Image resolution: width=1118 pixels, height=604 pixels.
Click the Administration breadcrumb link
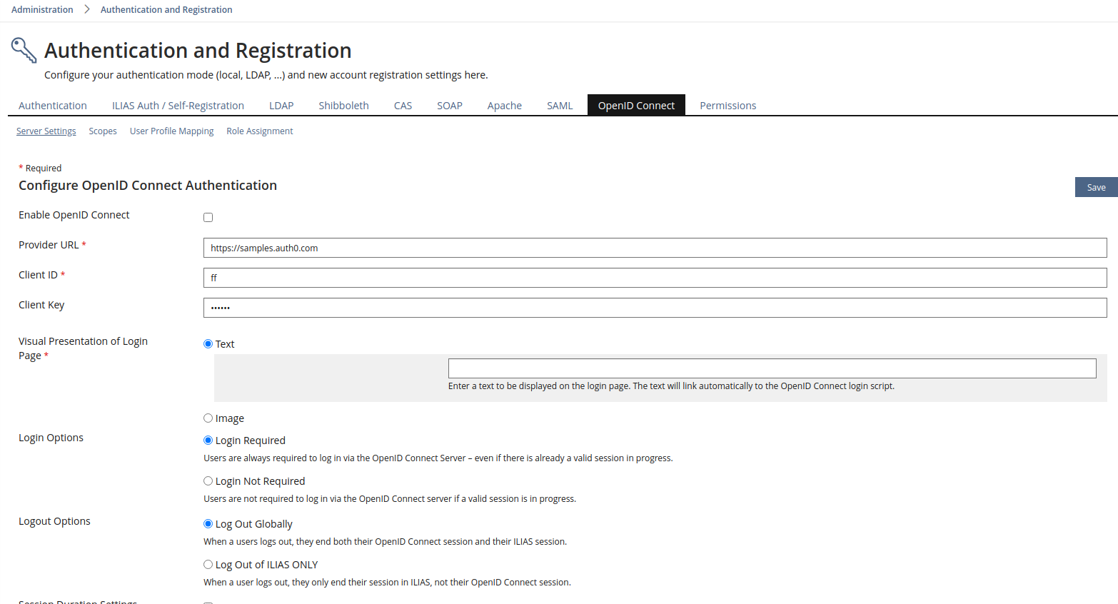[x=42, y=10]
